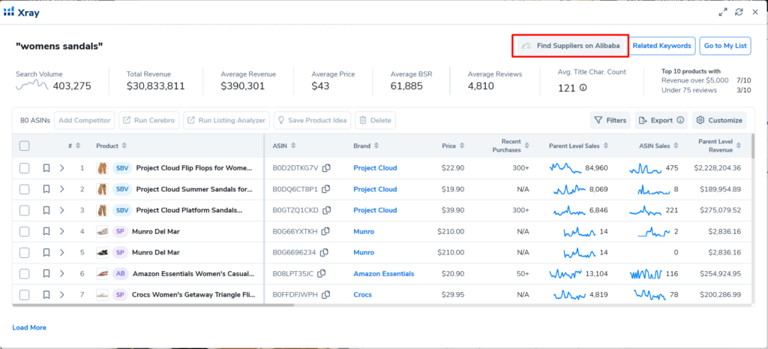This screenshot has height=349, width=768.
Task: Copy ASIN B0DQ6CT8P1
Action: coord(325,189)
